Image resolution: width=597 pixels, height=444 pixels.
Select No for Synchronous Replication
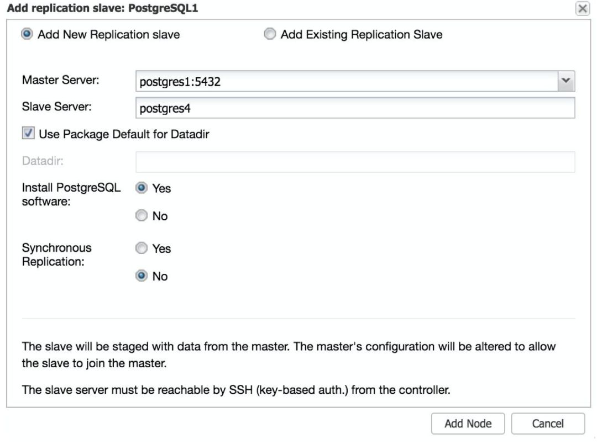(142, 276)
